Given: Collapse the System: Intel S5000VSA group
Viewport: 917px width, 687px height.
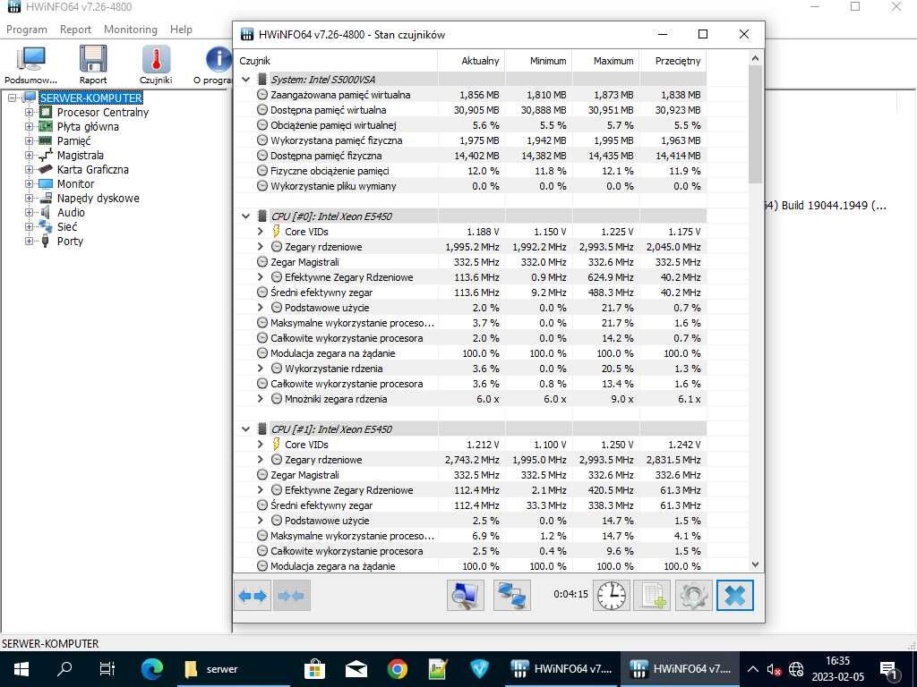Looking at the screenshot, I should pyautogui.click(x=246, y=80).
